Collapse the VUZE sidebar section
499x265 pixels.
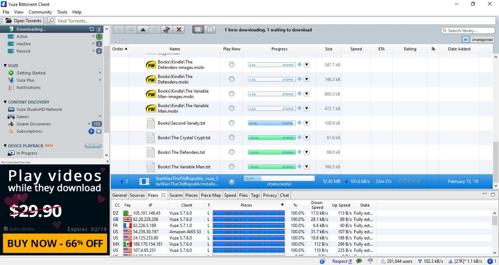tap(5, 65)
